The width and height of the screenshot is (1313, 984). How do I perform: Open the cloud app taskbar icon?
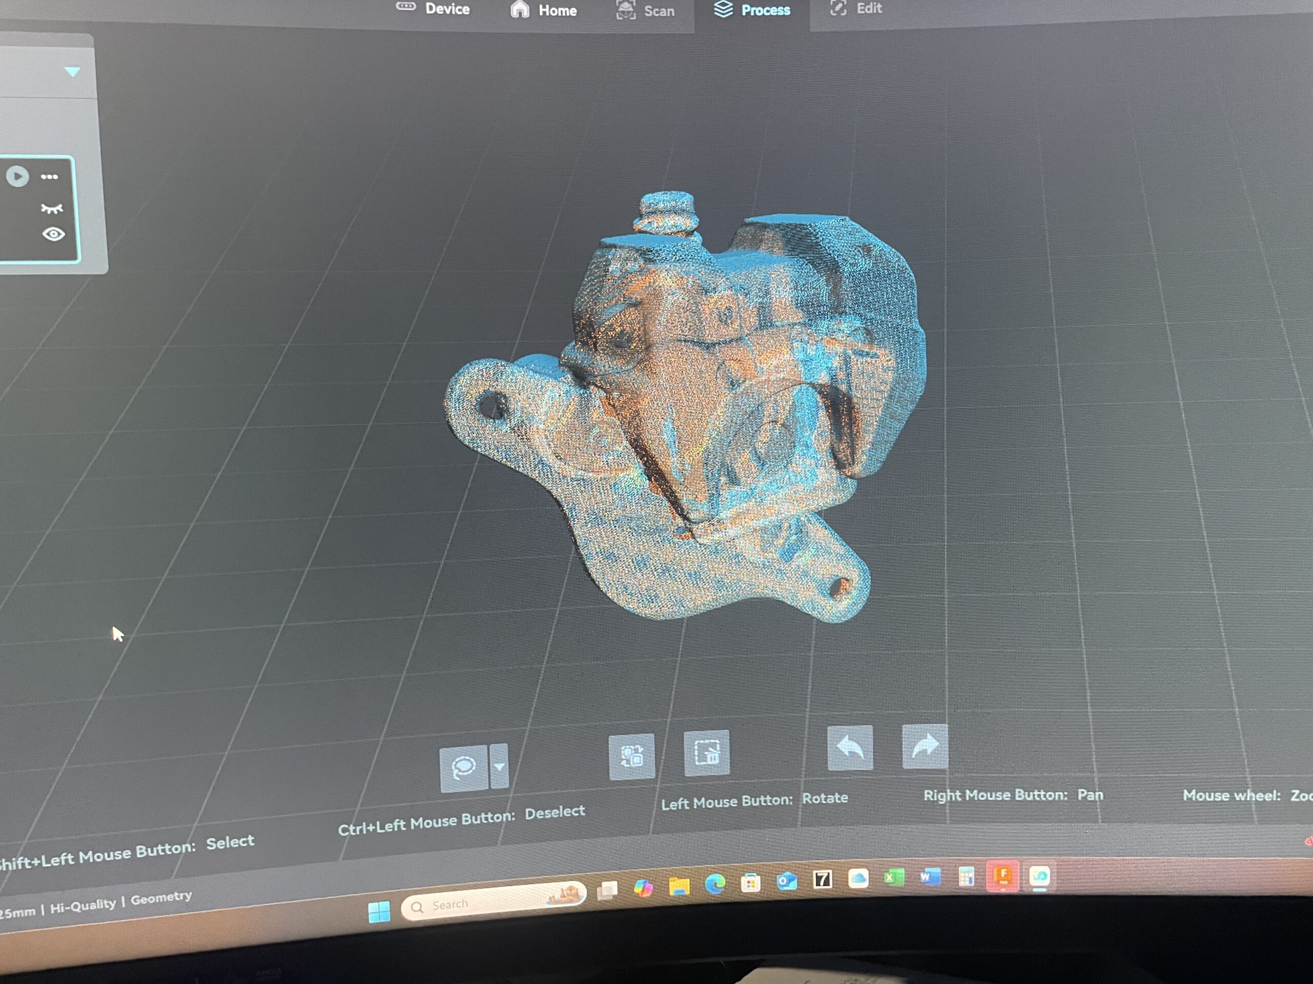pos(858,878)
